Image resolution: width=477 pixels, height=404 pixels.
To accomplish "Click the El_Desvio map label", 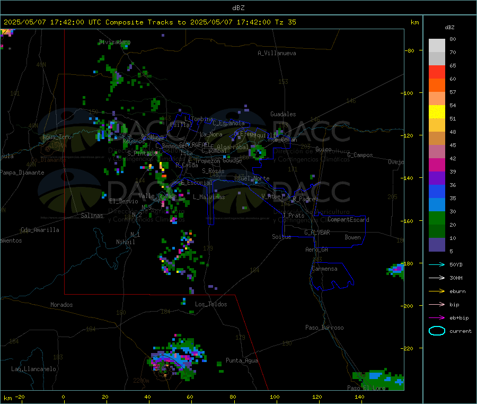I will click(123, 201).
